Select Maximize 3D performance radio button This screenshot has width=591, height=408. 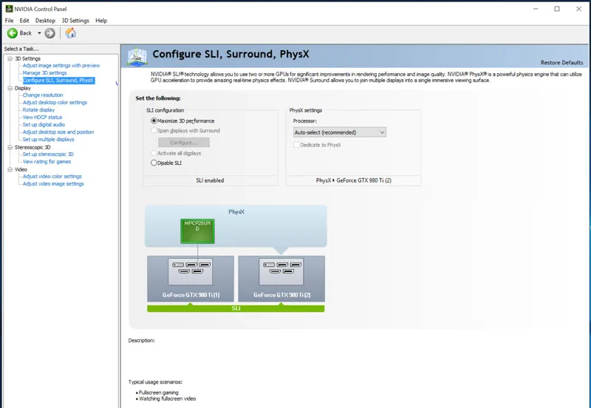point(154,120)
